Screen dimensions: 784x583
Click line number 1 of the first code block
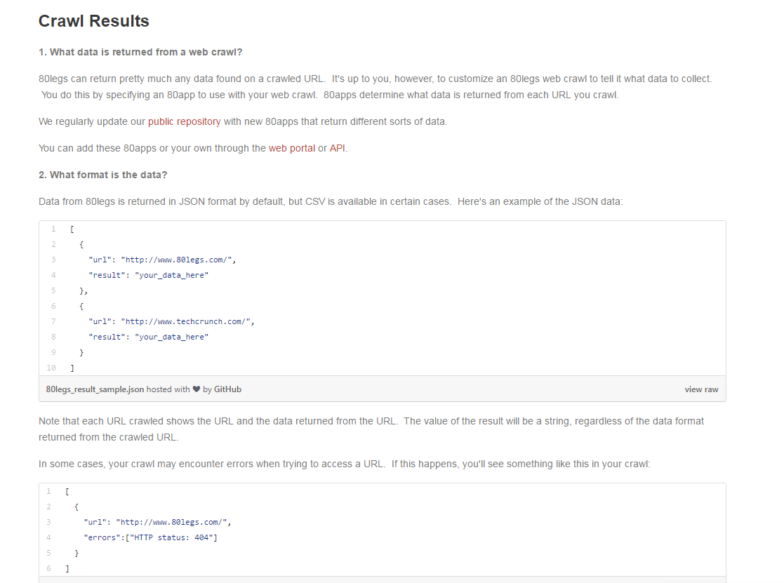pyautogui.click(x=53, y=229)
